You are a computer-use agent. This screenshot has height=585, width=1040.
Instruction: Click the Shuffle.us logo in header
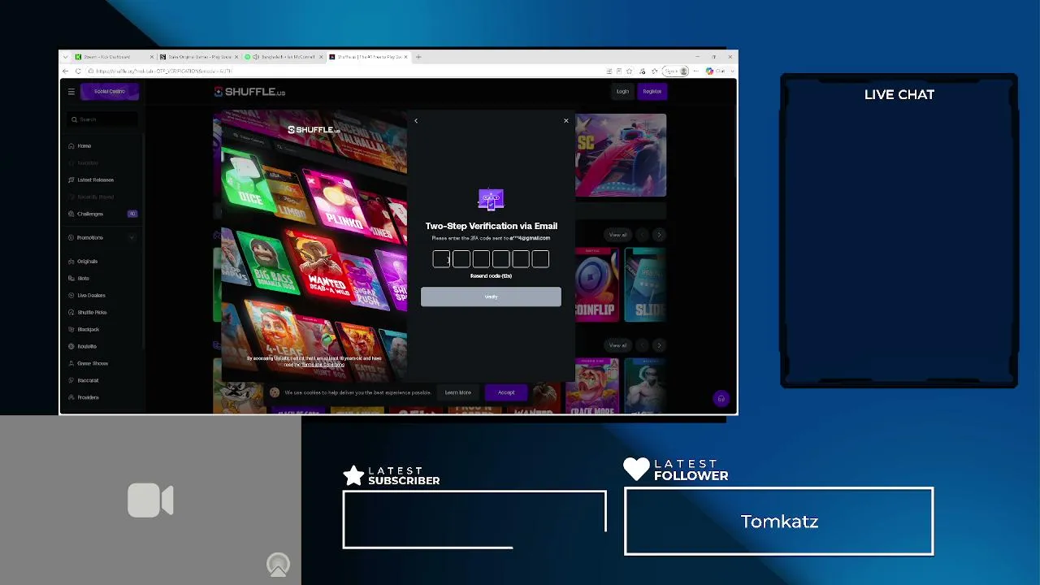pyautogui.click(x=249, y=92)
